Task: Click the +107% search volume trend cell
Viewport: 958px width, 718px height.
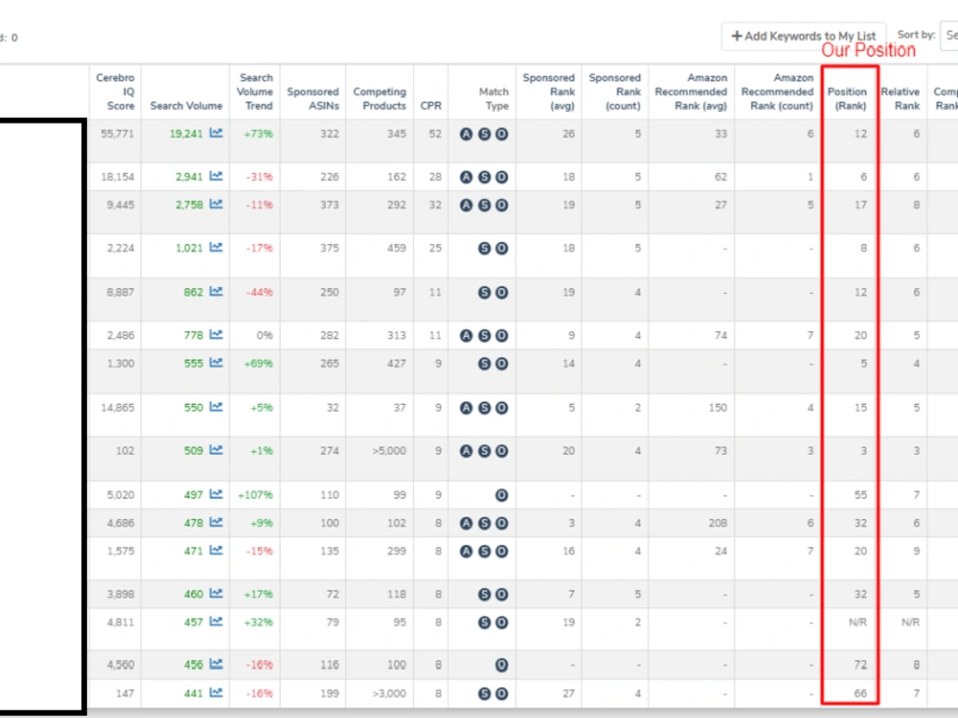Action: click(256, 495)
